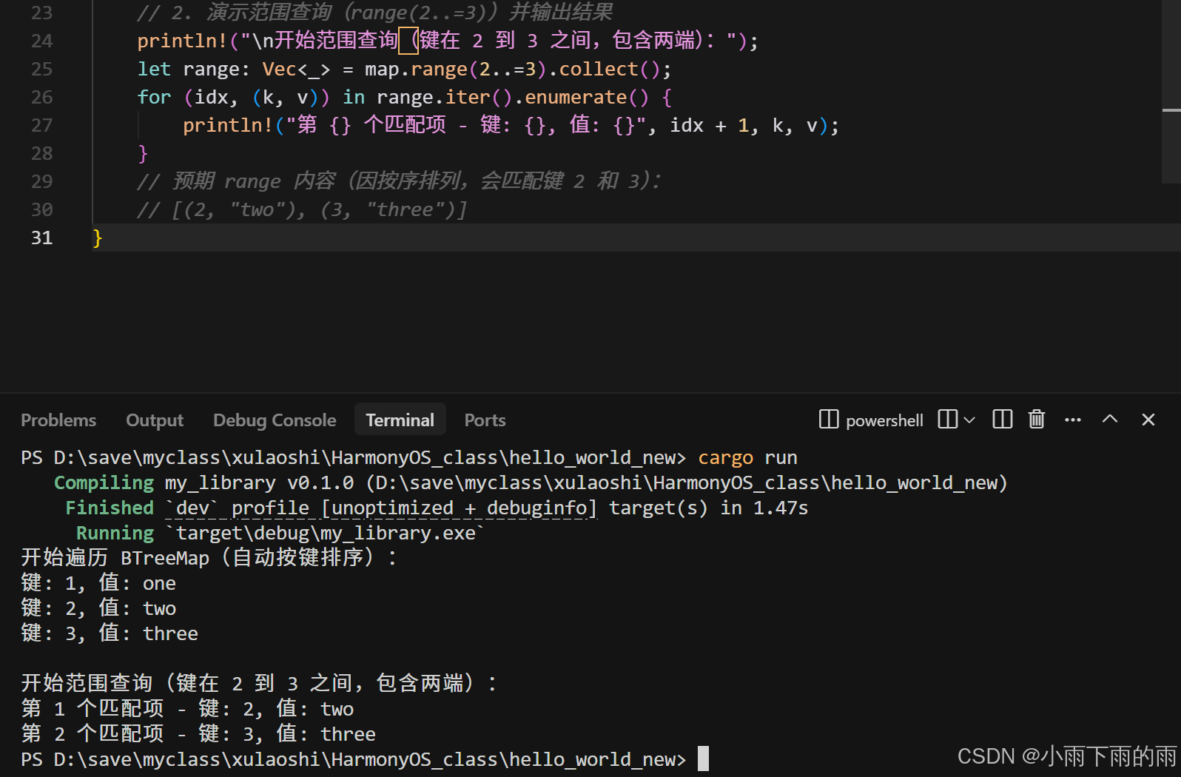Image resolution: width=1181 pixels, height=777 pixels.
Task: Click the 'dev' profile text in terminal
Action: tap(192, 508)
